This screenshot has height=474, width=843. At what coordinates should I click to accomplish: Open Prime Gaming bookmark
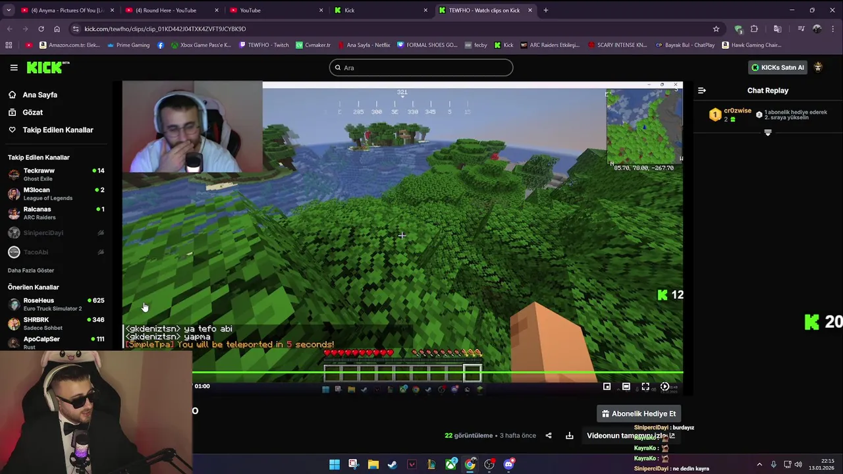coord(128,45)
